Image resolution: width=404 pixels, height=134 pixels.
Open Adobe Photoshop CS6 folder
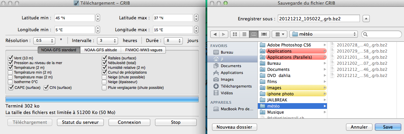point(292,45)
